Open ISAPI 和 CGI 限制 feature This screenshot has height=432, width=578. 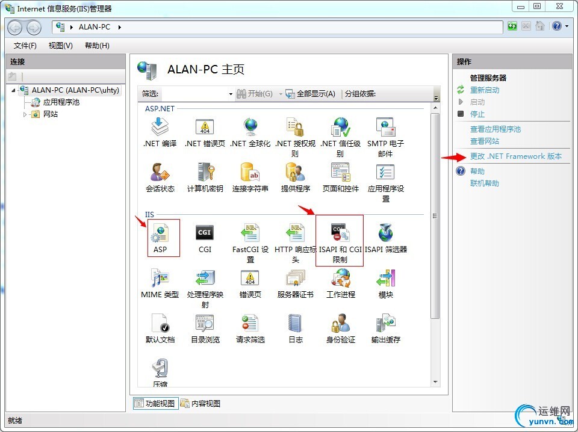click(340, 243)
